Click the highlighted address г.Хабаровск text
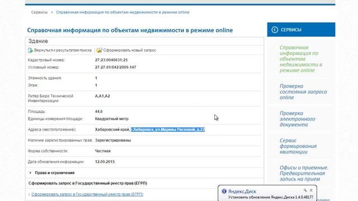 point(168,130)
